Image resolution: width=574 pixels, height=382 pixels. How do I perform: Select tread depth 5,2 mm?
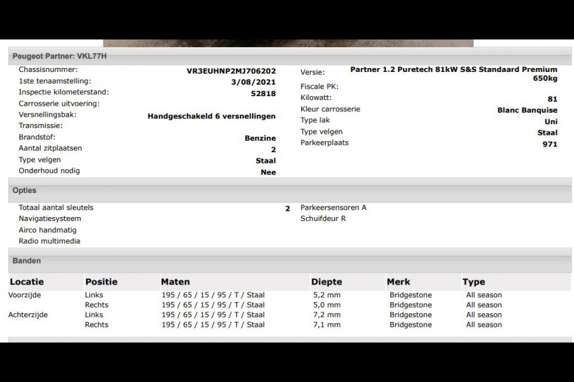pos(327,295)
